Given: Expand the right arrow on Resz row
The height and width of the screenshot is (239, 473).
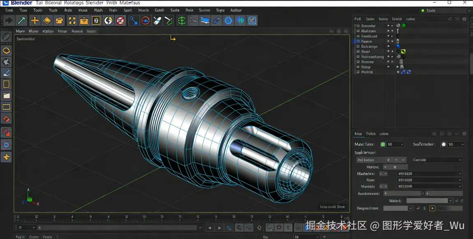Looking at the screenshot, I should (x=389, y=51).
